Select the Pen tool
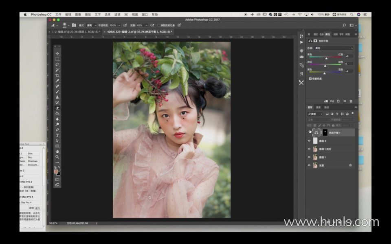 point(57,130)
